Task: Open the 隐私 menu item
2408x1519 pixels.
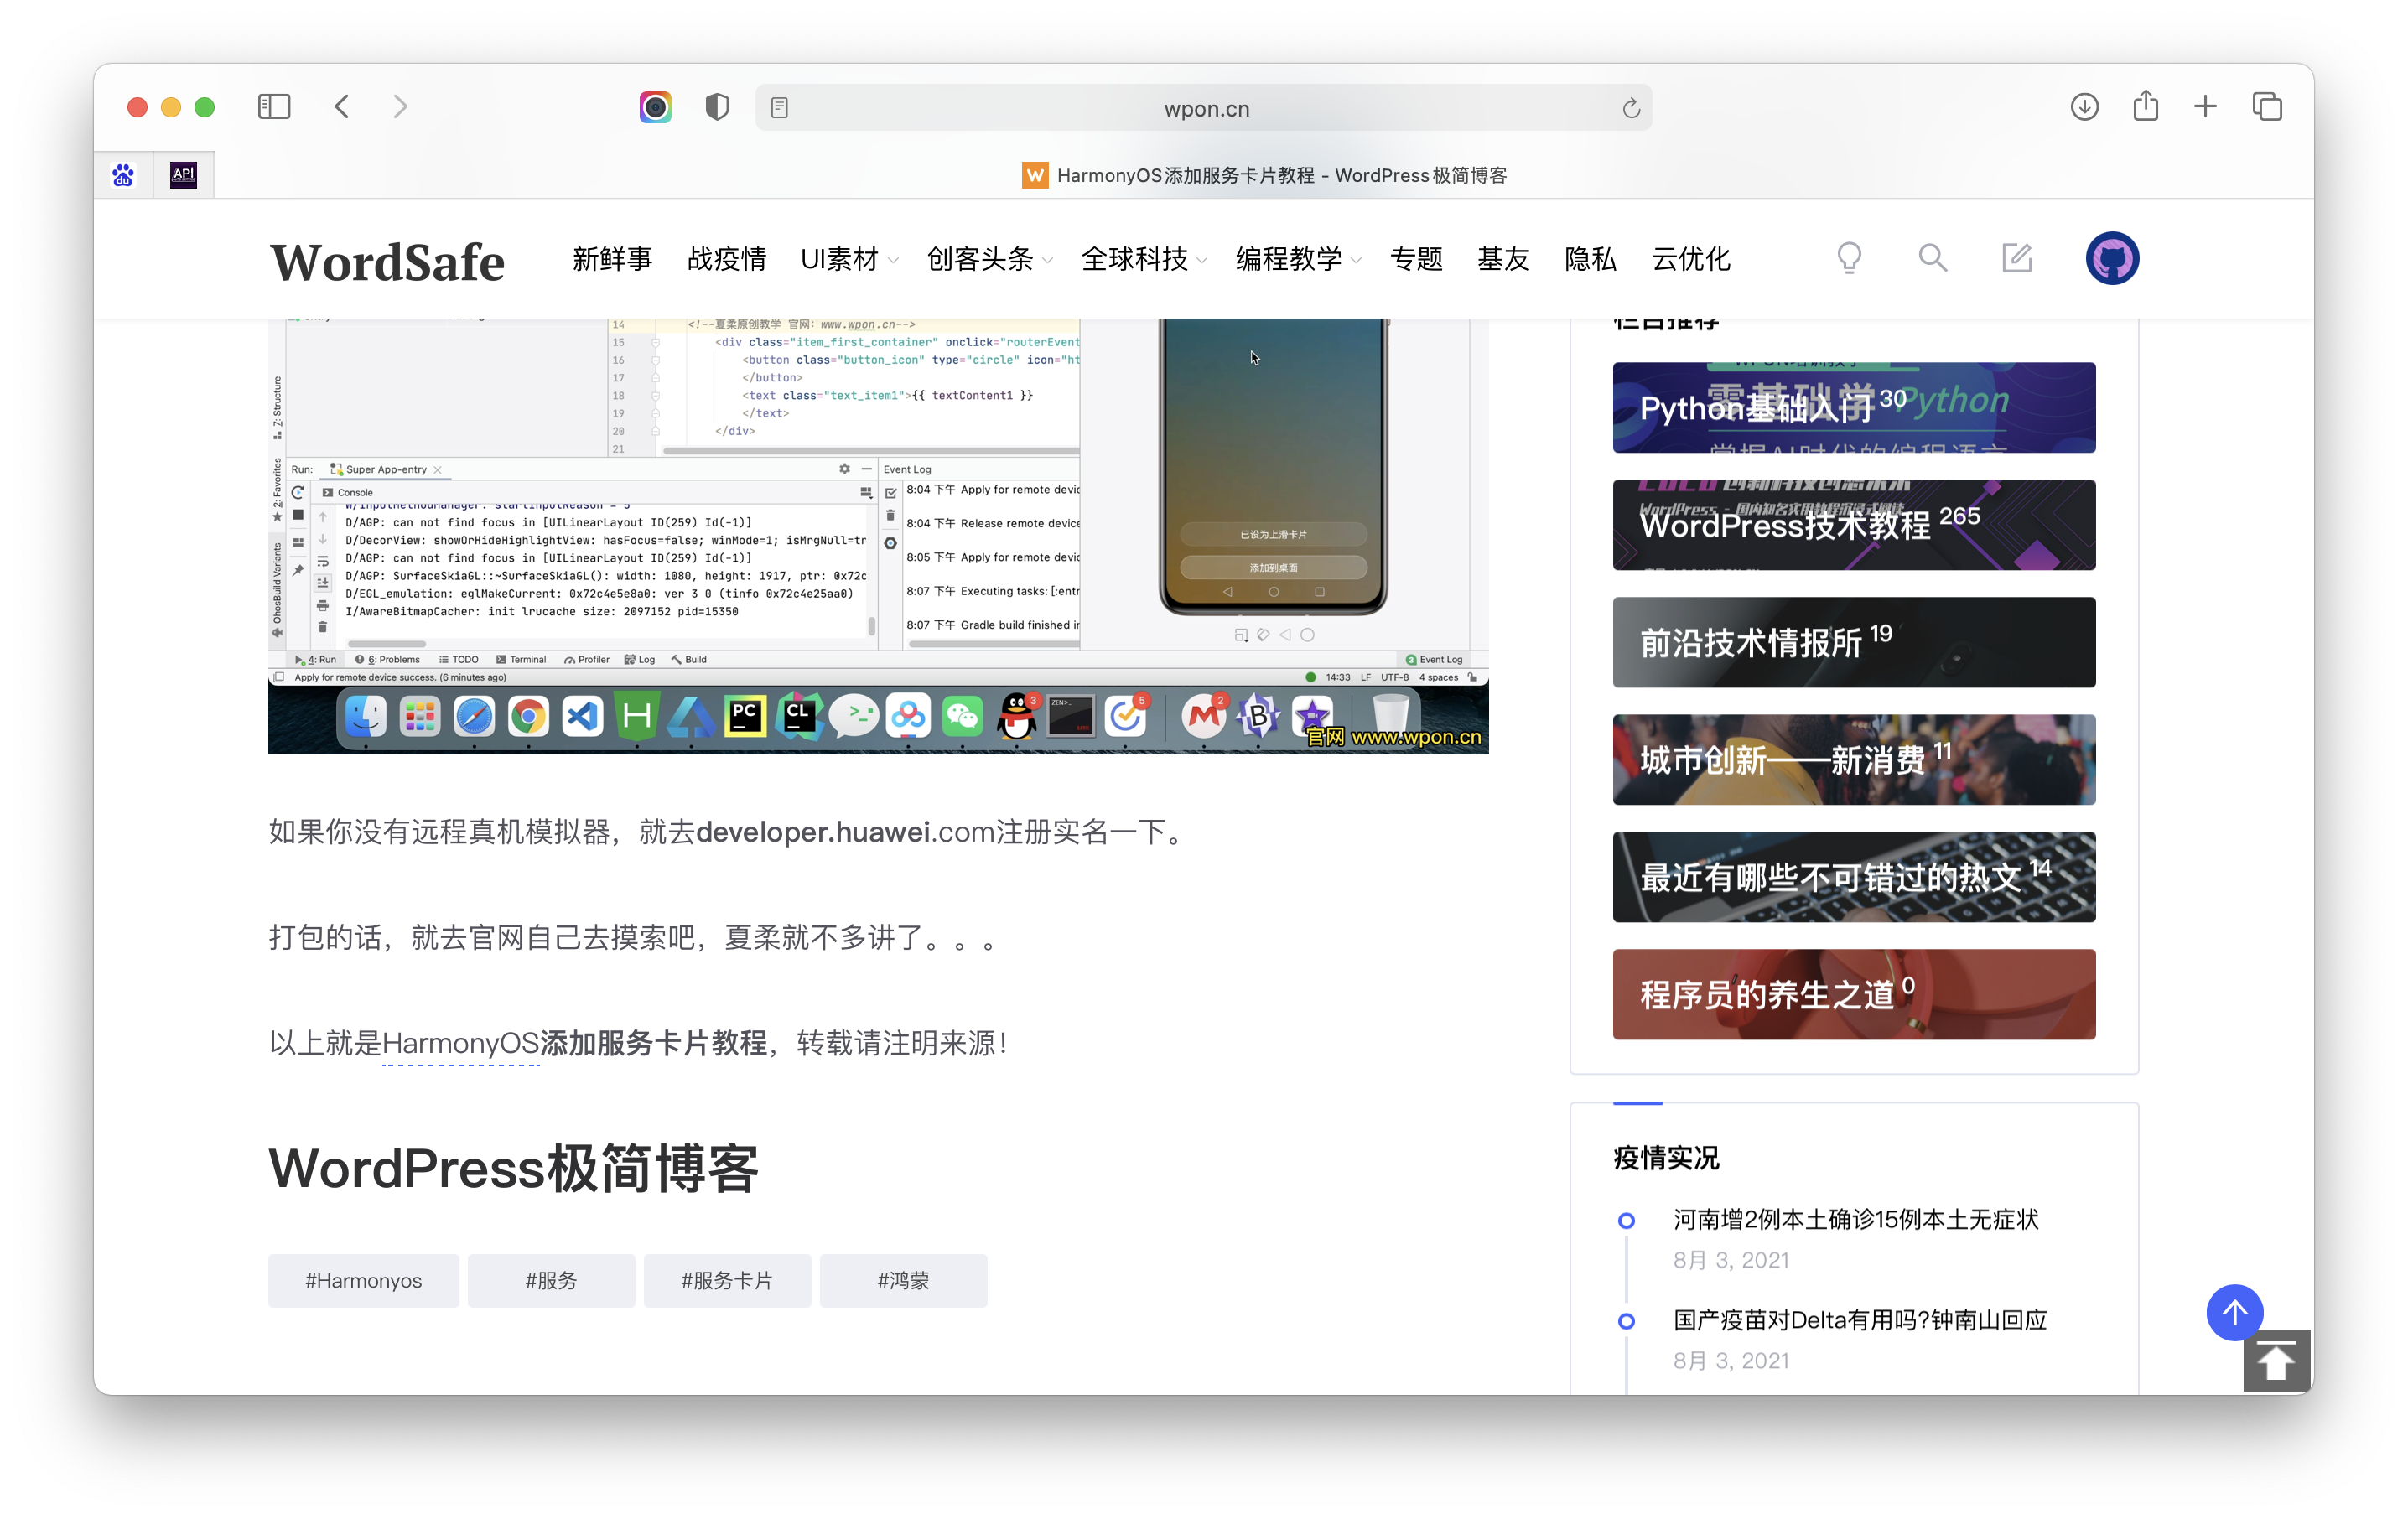Action: (1590, 259)
